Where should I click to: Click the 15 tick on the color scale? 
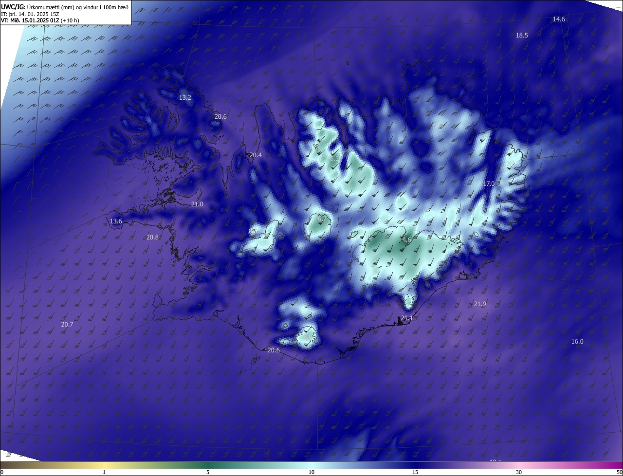pos(415,473)
